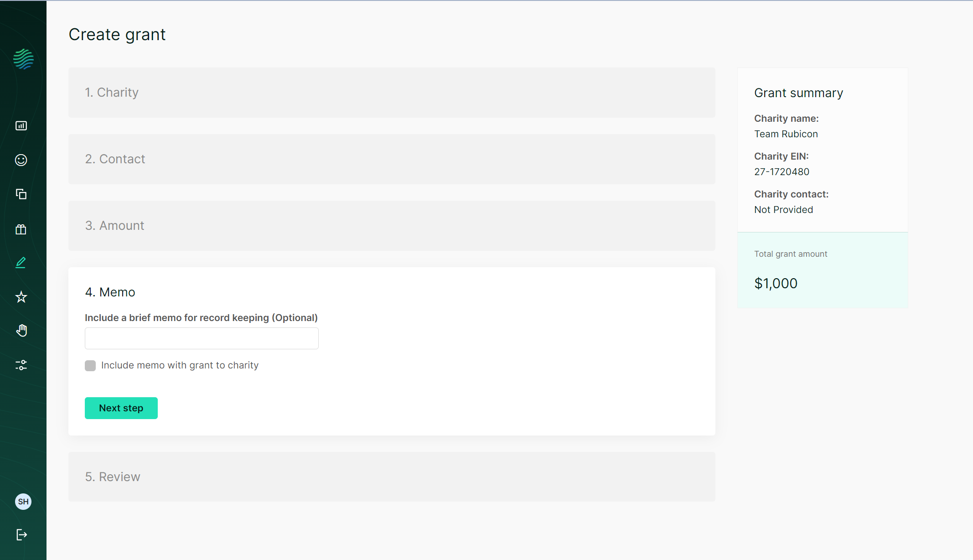Click the raised hand sidebar icon
Screen dimensions: 973x560
click(x=21, y=331)
